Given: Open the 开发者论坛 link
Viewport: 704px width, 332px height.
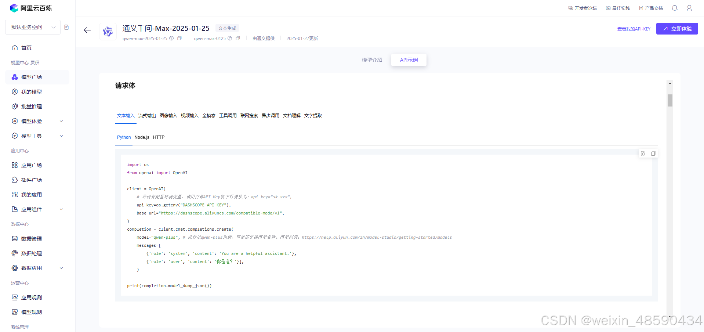Looking at the screenshot, I should pyautogui.click(x=583, y=8).
